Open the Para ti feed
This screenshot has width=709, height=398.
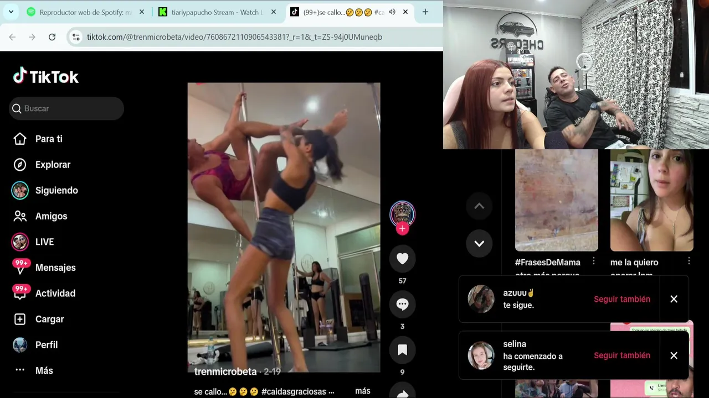49,139
